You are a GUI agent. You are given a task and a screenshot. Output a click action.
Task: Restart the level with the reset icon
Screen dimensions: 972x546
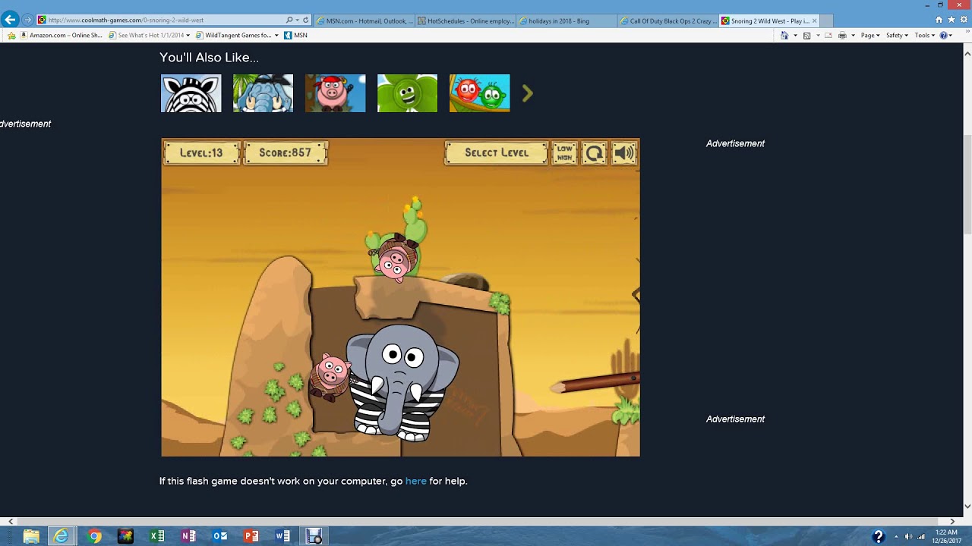pyautogui.click(x=595, y=153)
